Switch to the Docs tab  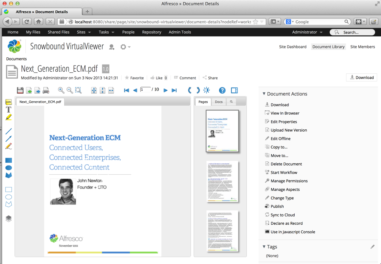click(x=219, y=102)
